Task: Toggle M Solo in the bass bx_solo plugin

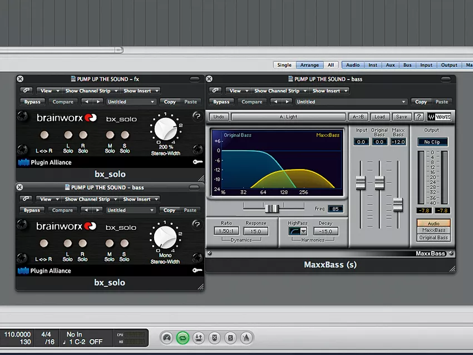Action: tap(110, 243)
